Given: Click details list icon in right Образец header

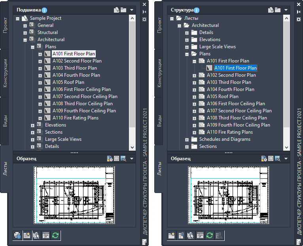Looking at the screenshot, I should [271, 159].
